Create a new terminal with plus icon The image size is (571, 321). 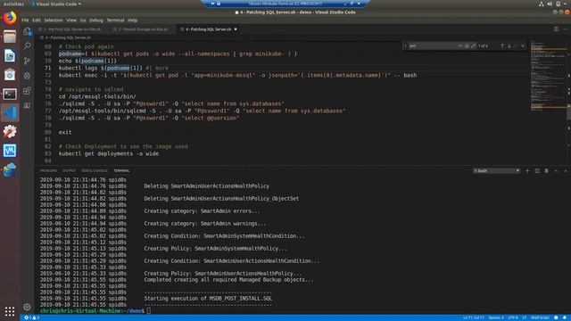(527, 170)
